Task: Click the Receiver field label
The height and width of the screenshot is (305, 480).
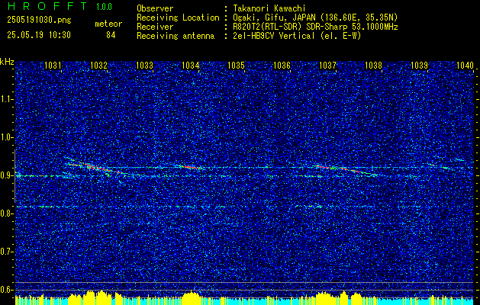Action: click(155, 27)
